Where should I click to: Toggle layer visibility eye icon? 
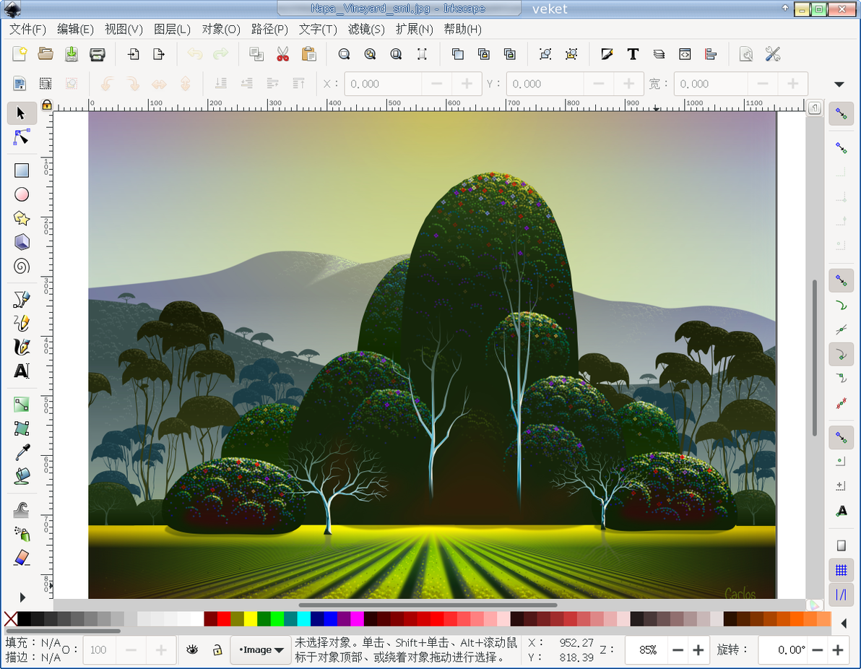[191, 649]
